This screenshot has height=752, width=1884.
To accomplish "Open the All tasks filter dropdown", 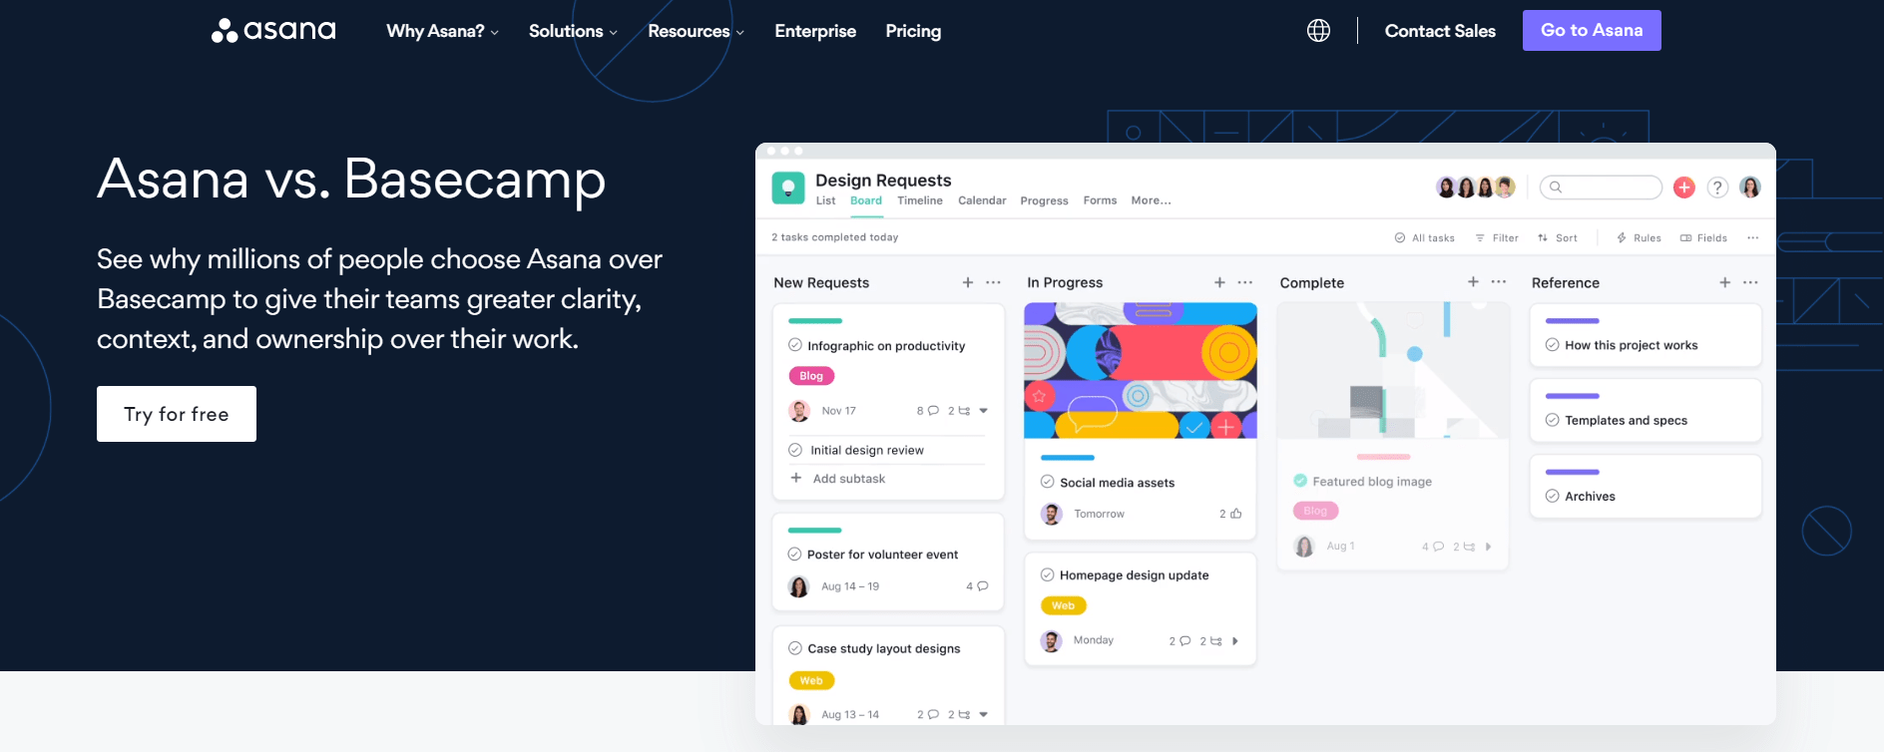I will (x=1424, y=237).
